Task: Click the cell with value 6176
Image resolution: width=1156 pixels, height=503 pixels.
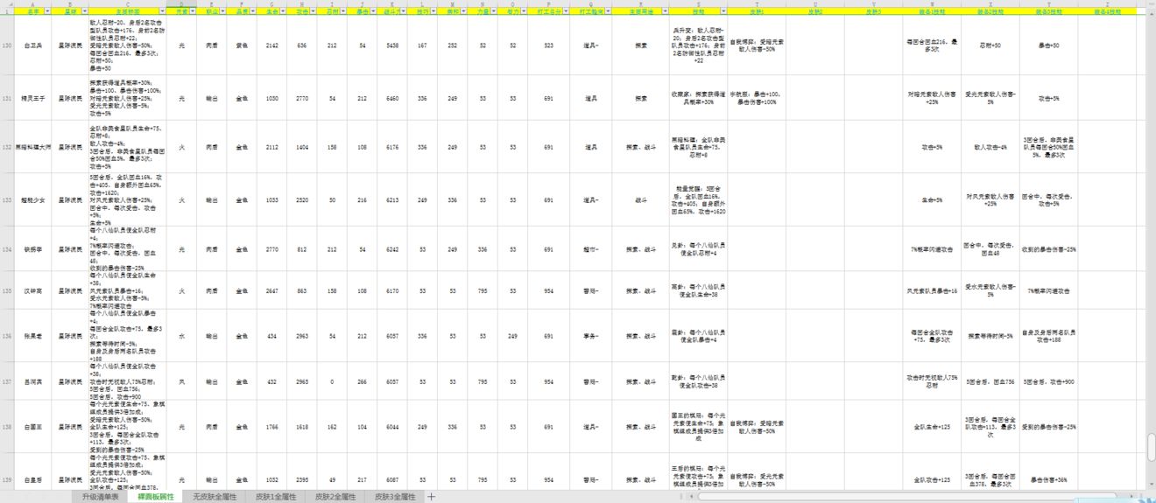Action: tap(392, 147)
